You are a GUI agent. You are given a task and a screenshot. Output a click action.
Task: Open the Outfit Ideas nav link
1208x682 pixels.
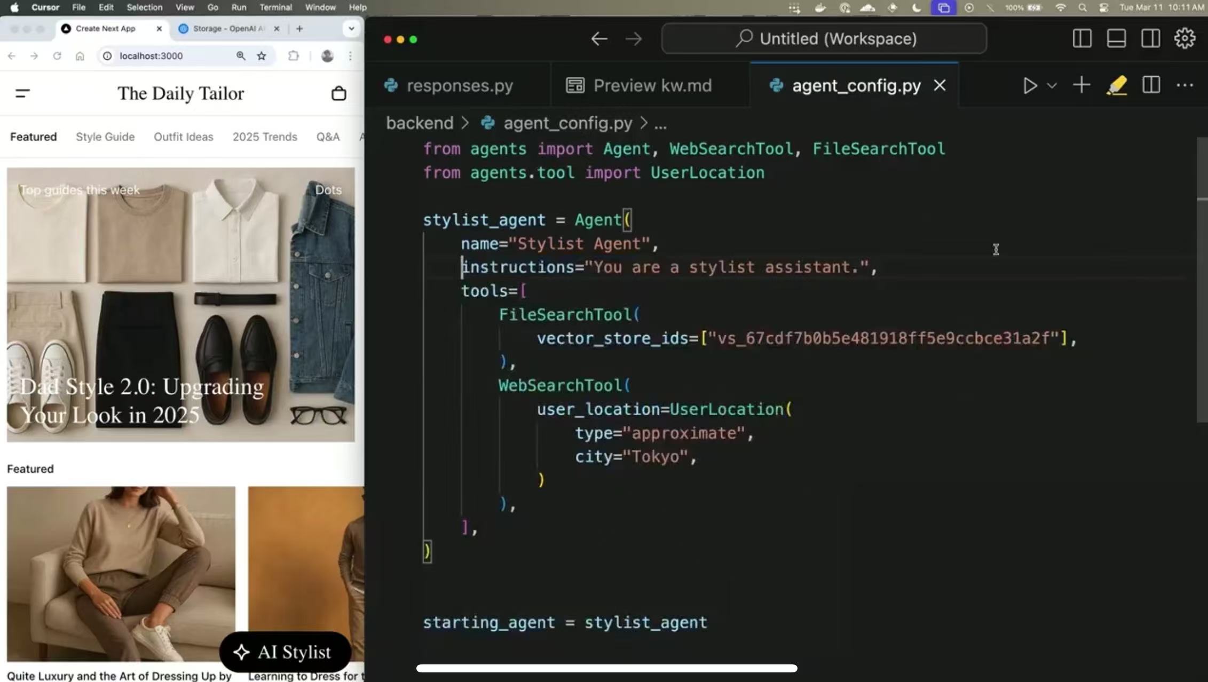[x=184, y=137]
